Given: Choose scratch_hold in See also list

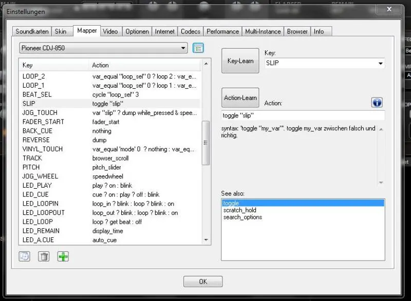Looking at the screenshot, I should tap(240, 210).
